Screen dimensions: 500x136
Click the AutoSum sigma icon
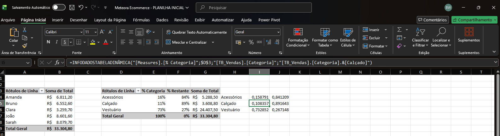pos(399,30)
